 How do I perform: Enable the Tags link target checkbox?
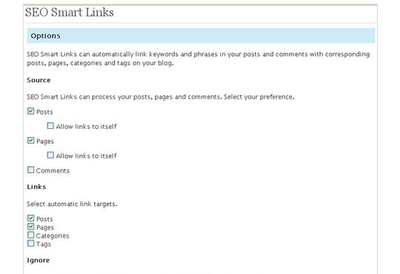[x=30, y=243]
